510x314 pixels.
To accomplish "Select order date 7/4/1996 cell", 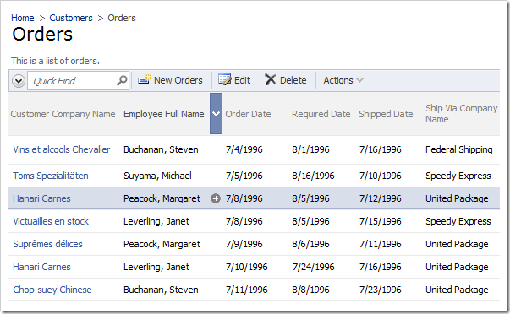I will tap(244, 149).
